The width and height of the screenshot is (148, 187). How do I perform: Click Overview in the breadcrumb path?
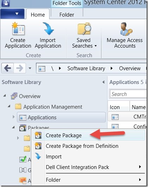[130, 68]
